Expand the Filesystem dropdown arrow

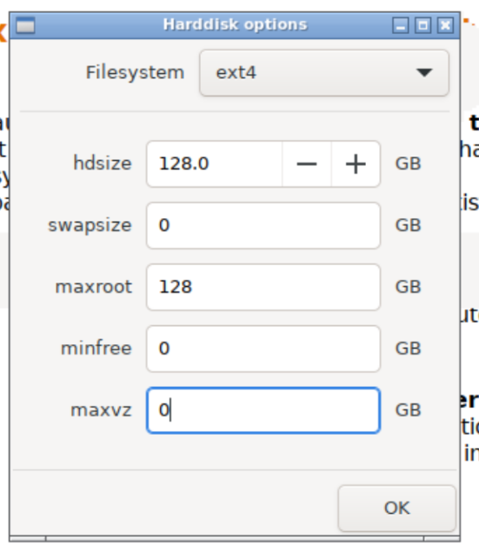(x=424, y=73)
